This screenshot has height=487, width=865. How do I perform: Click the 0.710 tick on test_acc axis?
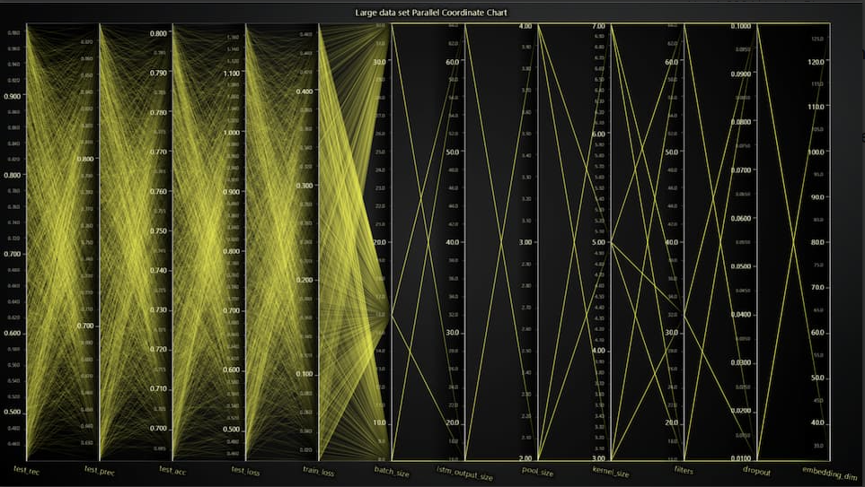pyautogui.click(x=158, y=389)
